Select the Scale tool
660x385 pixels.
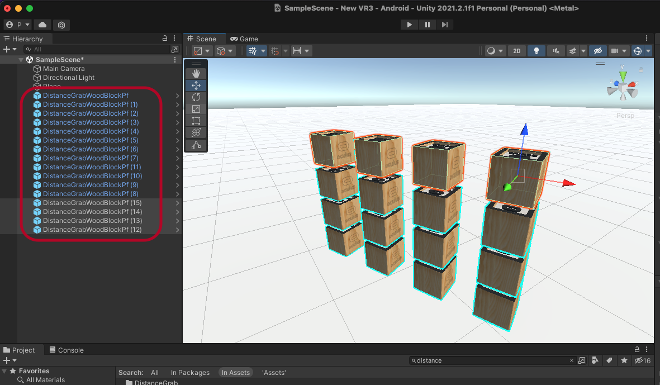[196, 109]
